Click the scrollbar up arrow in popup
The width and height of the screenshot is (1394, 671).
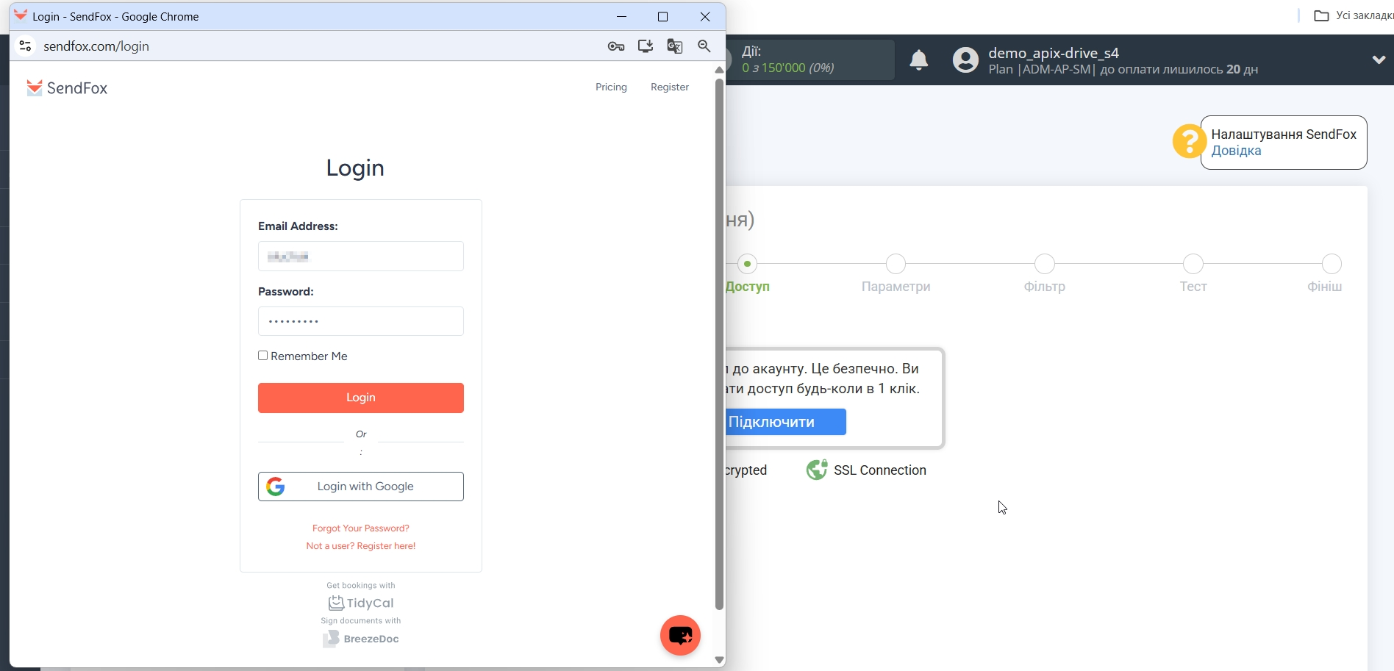point(719,69)
